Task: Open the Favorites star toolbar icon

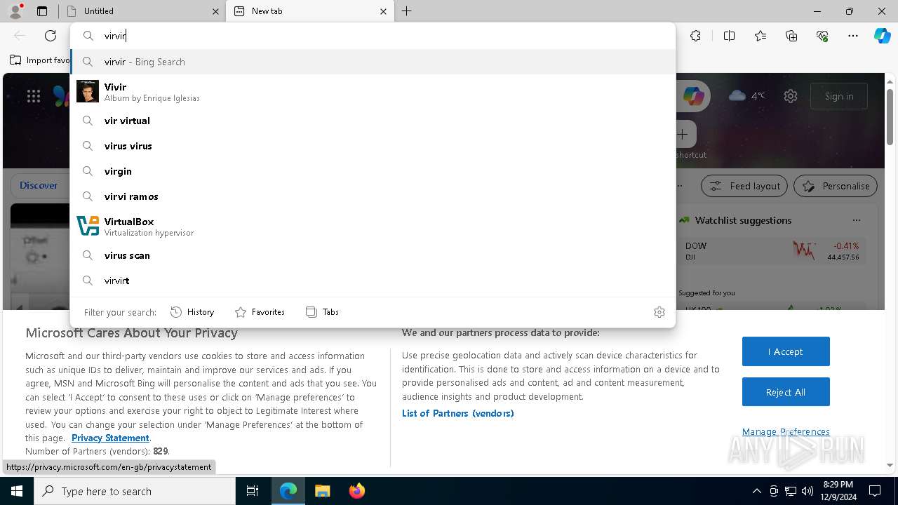Action: 760,36
